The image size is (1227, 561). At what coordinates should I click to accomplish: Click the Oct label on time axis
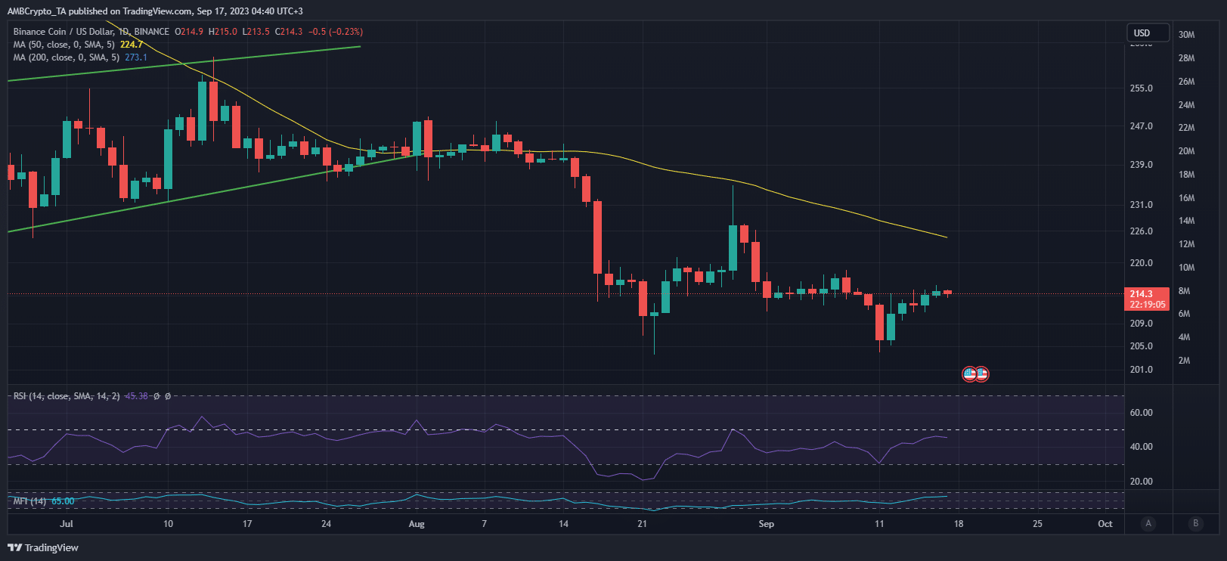tap(1105, 524)
